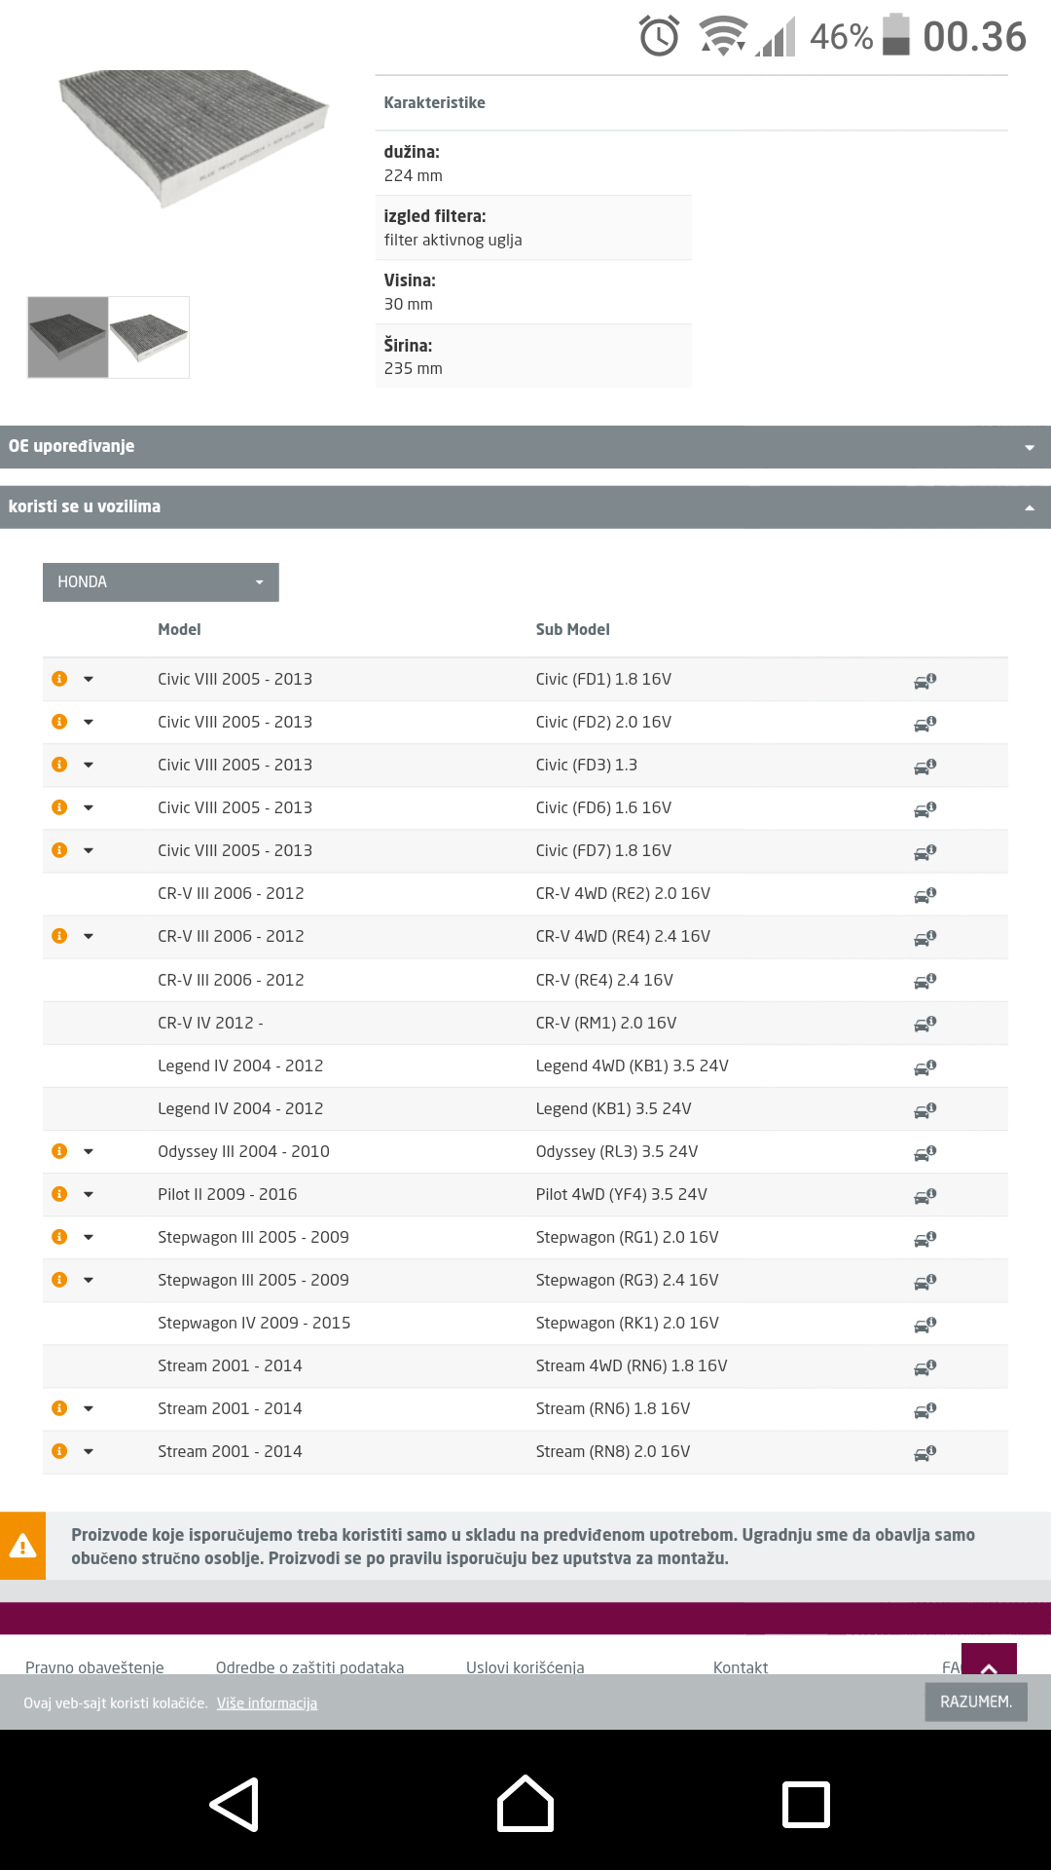
Task: Click info icon for Civic (FD6) 1.6 16V row
Action: pos(59,807)
